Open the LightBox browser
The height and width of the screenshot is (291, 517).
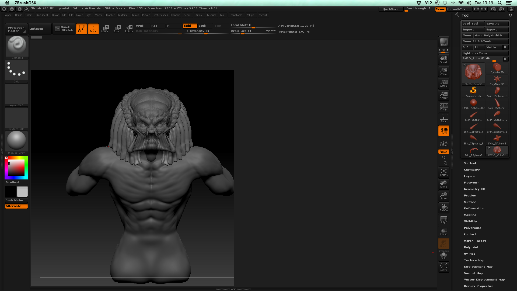pos(40,29)
